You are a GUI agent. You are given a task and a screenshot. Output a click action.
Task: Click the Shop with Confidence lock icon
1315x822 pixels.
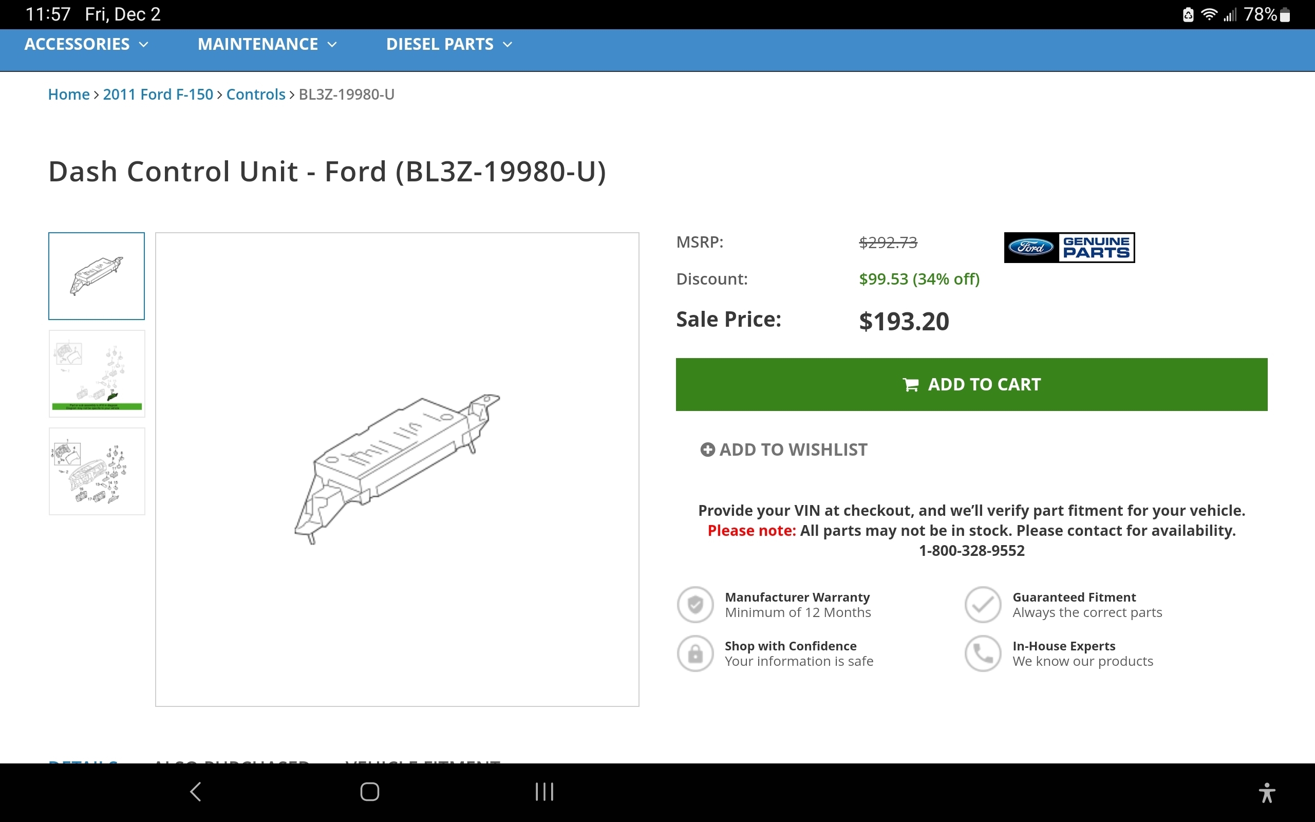pos(695,653)
